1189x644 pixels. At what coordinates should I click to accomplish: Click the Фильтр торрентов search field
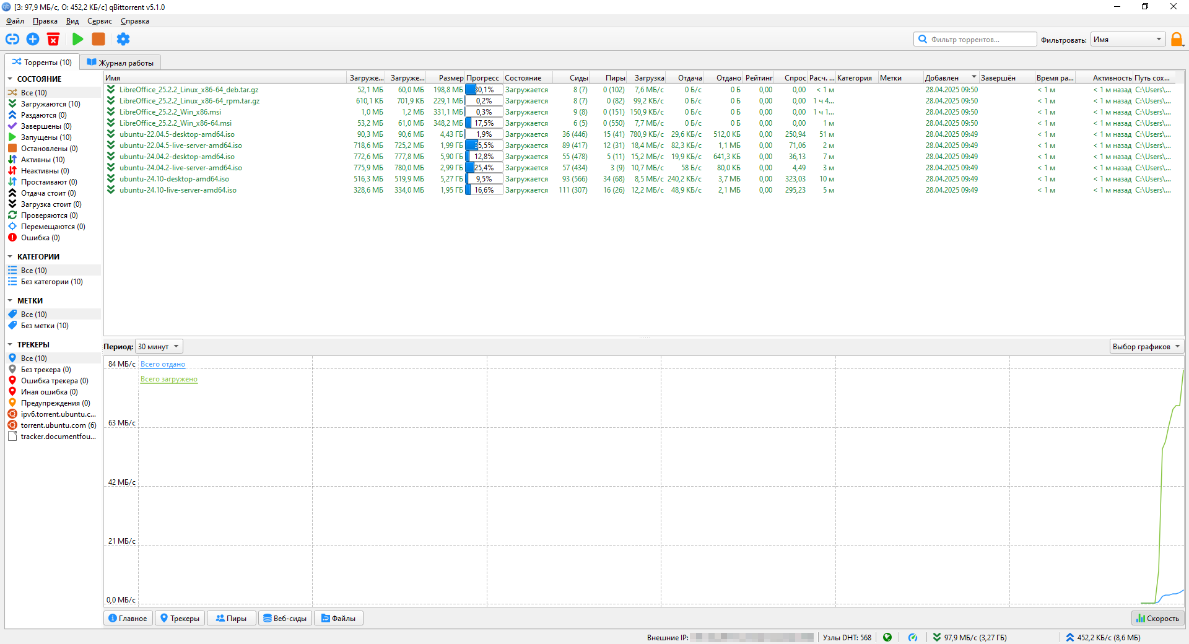coord(975,40)
